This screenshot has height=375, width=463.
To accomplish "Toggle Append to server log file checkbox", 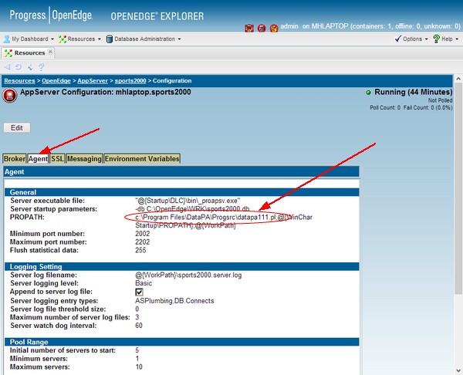I will [x=139, y=292].
